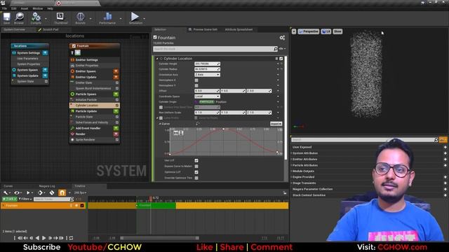449x252 pixels.
Task: Open the Asset menu
Action: tap(25, 8)
